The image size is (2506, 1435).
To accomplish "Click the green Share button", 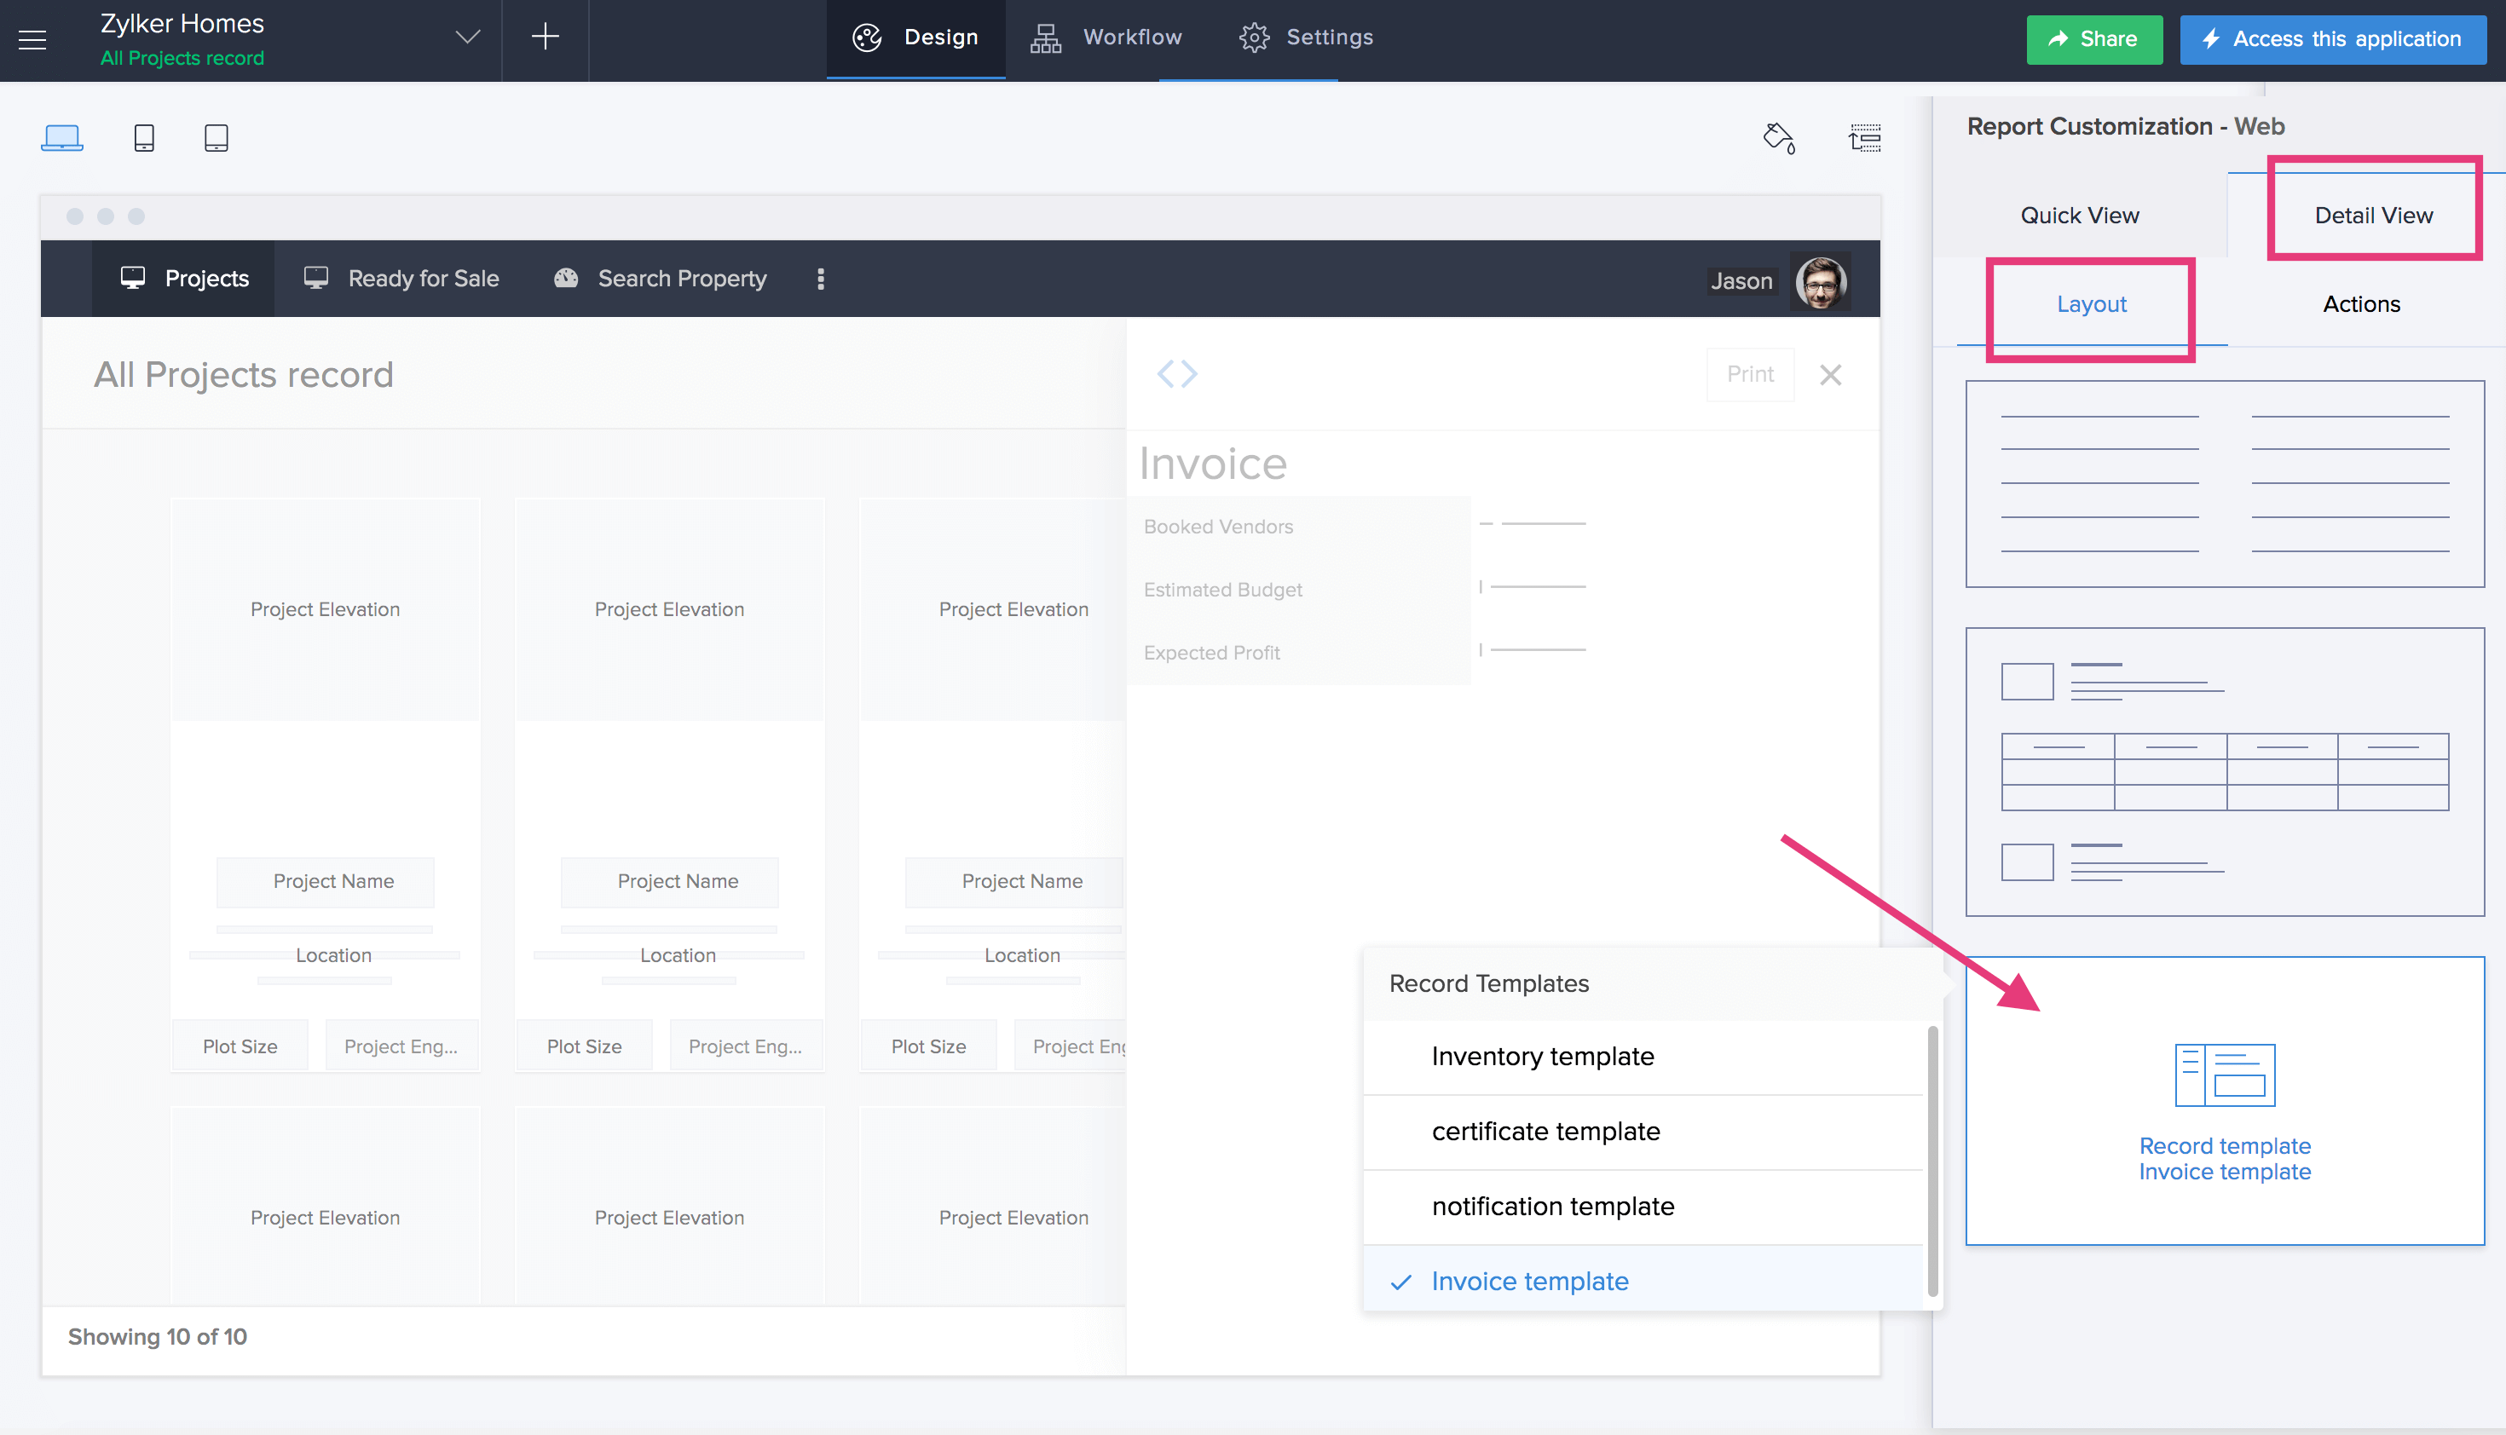I will tap(2094, 39).
